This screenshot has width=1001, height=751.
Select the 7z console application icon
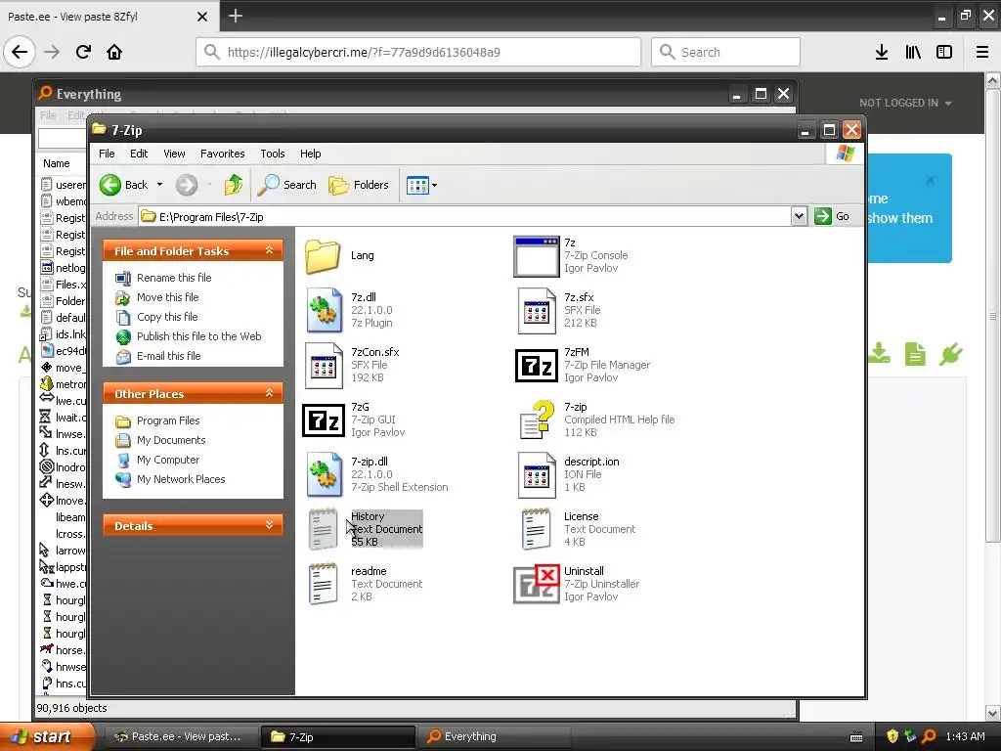[537, 256]
